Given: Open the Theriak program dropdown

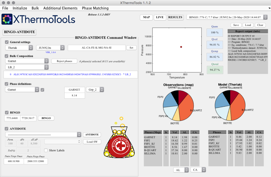Looking at the screenshot, I should pos(19,48).
